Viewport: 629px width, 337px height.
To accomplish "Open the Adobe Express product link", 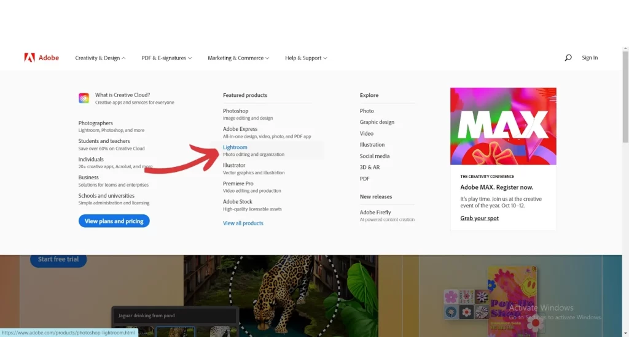I will (x=240, y=129).
